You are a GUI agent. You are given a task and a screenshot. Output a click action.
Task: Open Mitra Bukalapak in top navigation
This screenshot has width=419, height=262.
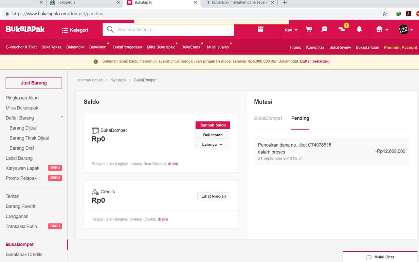(x=161, y=47)
